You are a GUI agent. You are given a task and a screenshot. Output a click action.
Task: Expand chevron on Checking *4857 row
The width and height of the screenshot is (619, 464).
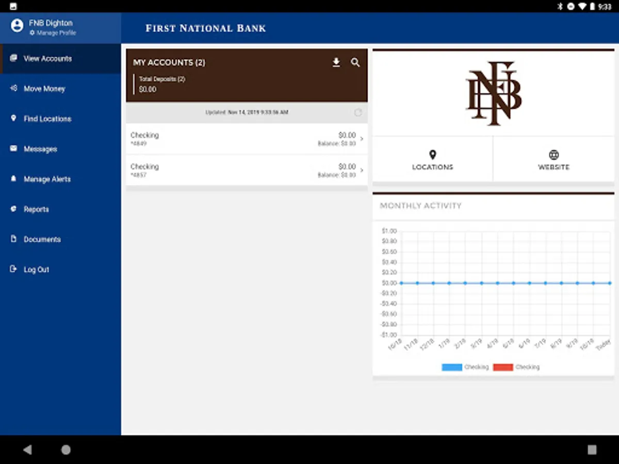point(362,170)
